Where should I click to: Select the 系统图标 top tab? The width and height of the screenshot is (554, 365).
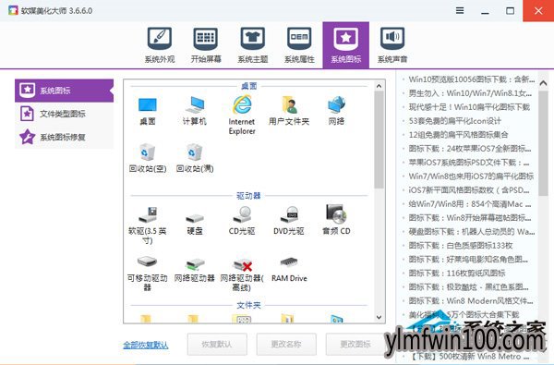346,45
